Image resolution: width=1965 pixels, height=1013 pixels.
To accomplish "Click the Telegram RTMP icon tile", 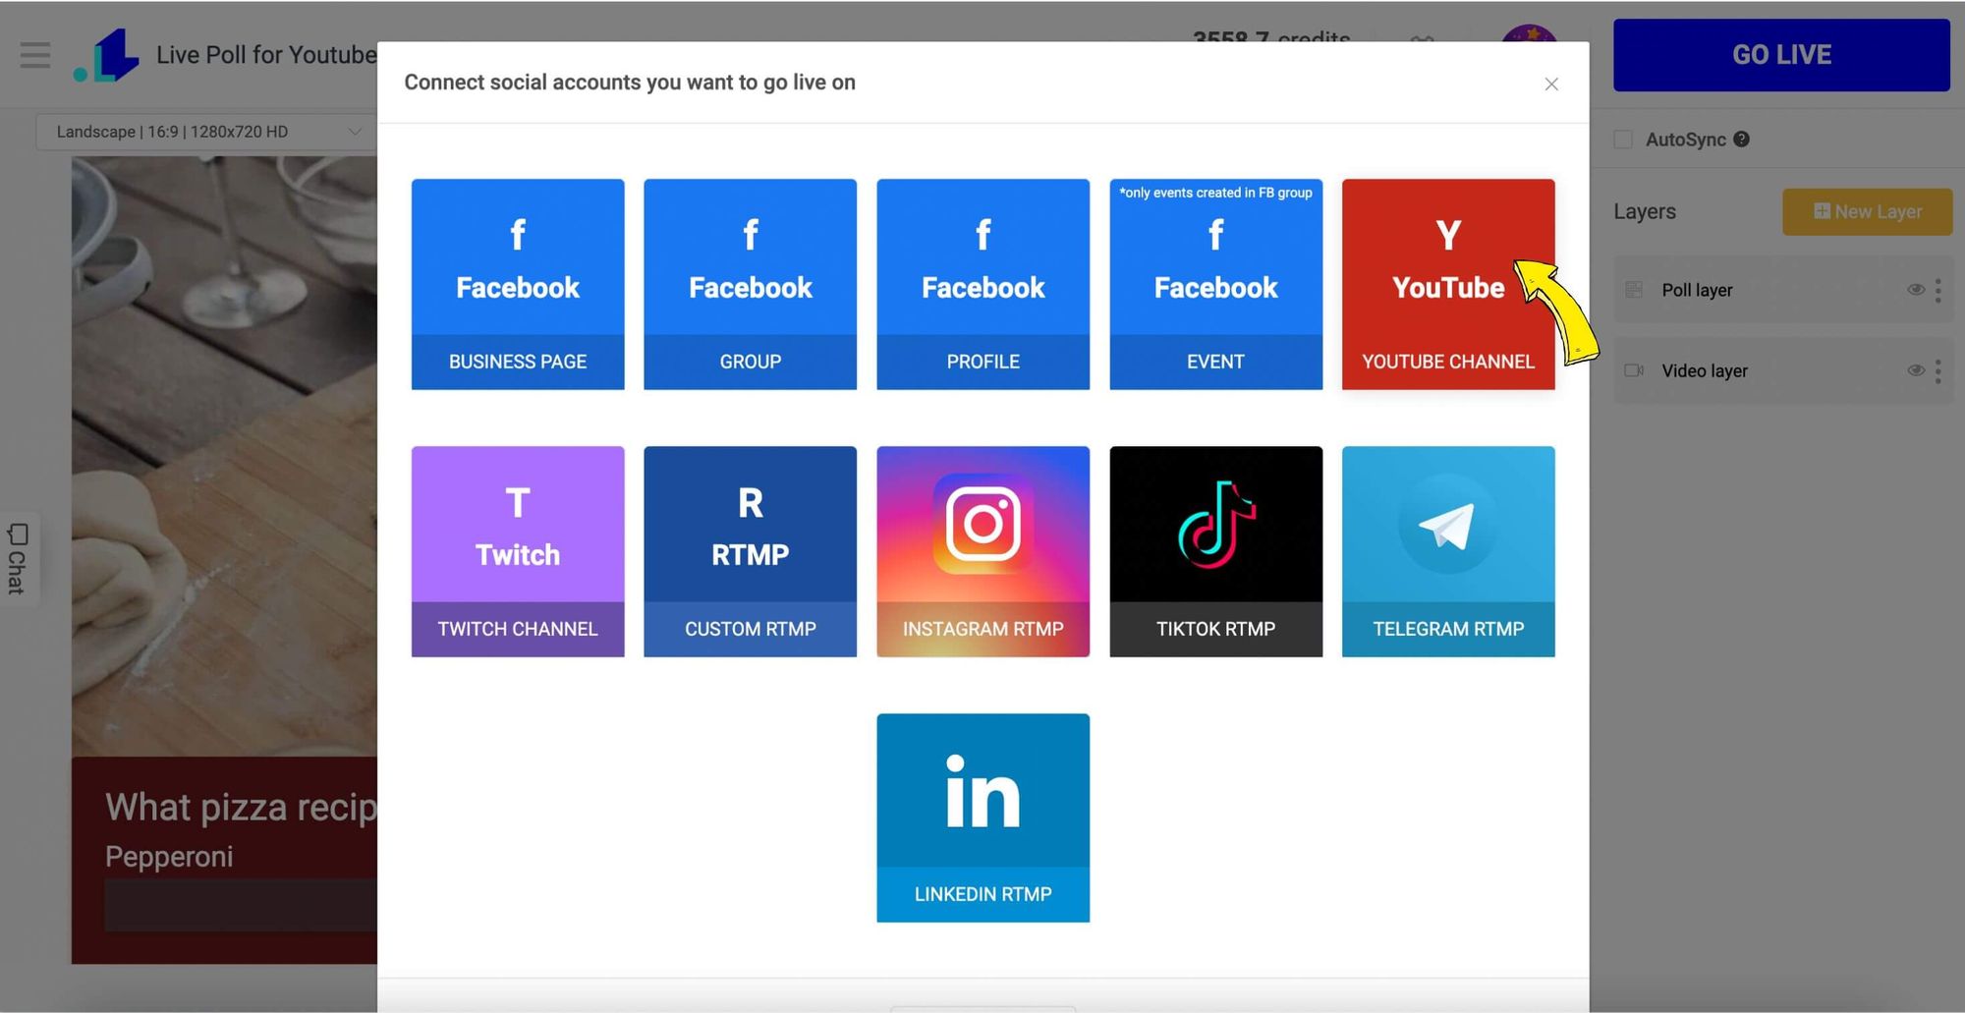I will [x=1448, y=551].
